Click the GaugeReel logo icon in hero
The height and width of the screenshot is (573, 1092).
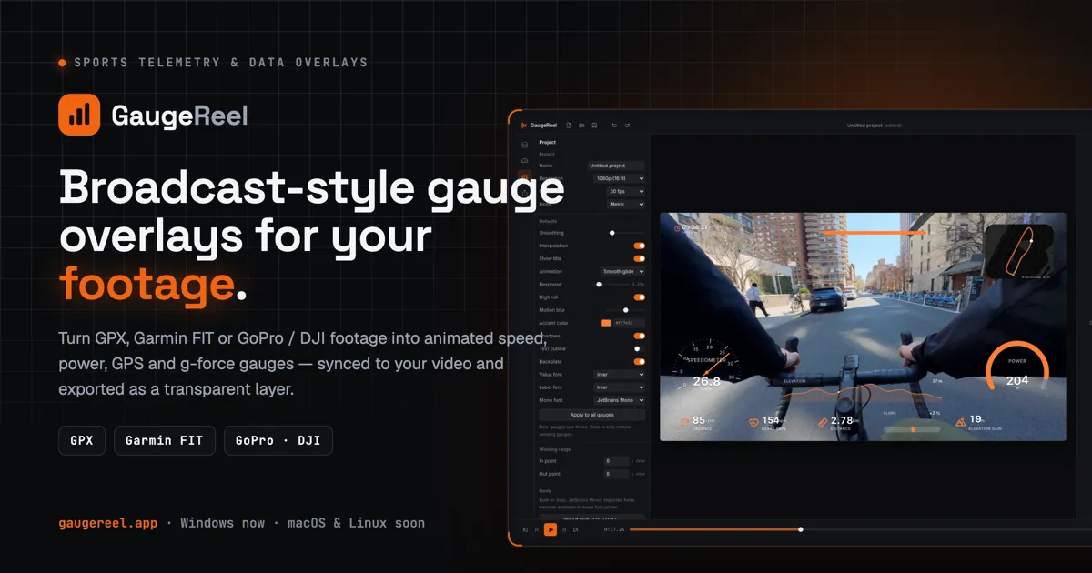(79, 115)
